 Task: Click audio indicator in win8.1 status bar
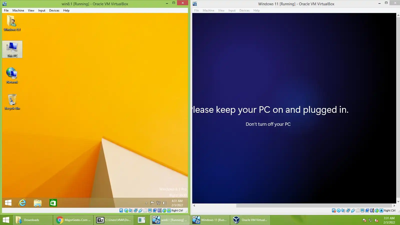pyautogui.click(x=131, y=210)
